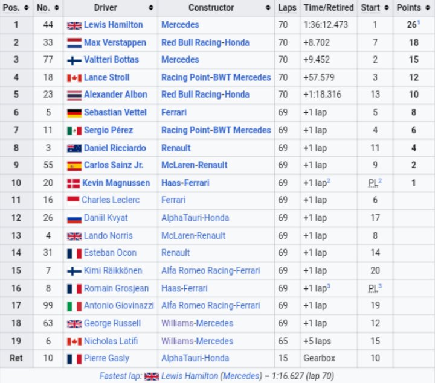Click the German flag beside Sebastian Vettel
Viewport: 435px width, 383px height.
74,113
